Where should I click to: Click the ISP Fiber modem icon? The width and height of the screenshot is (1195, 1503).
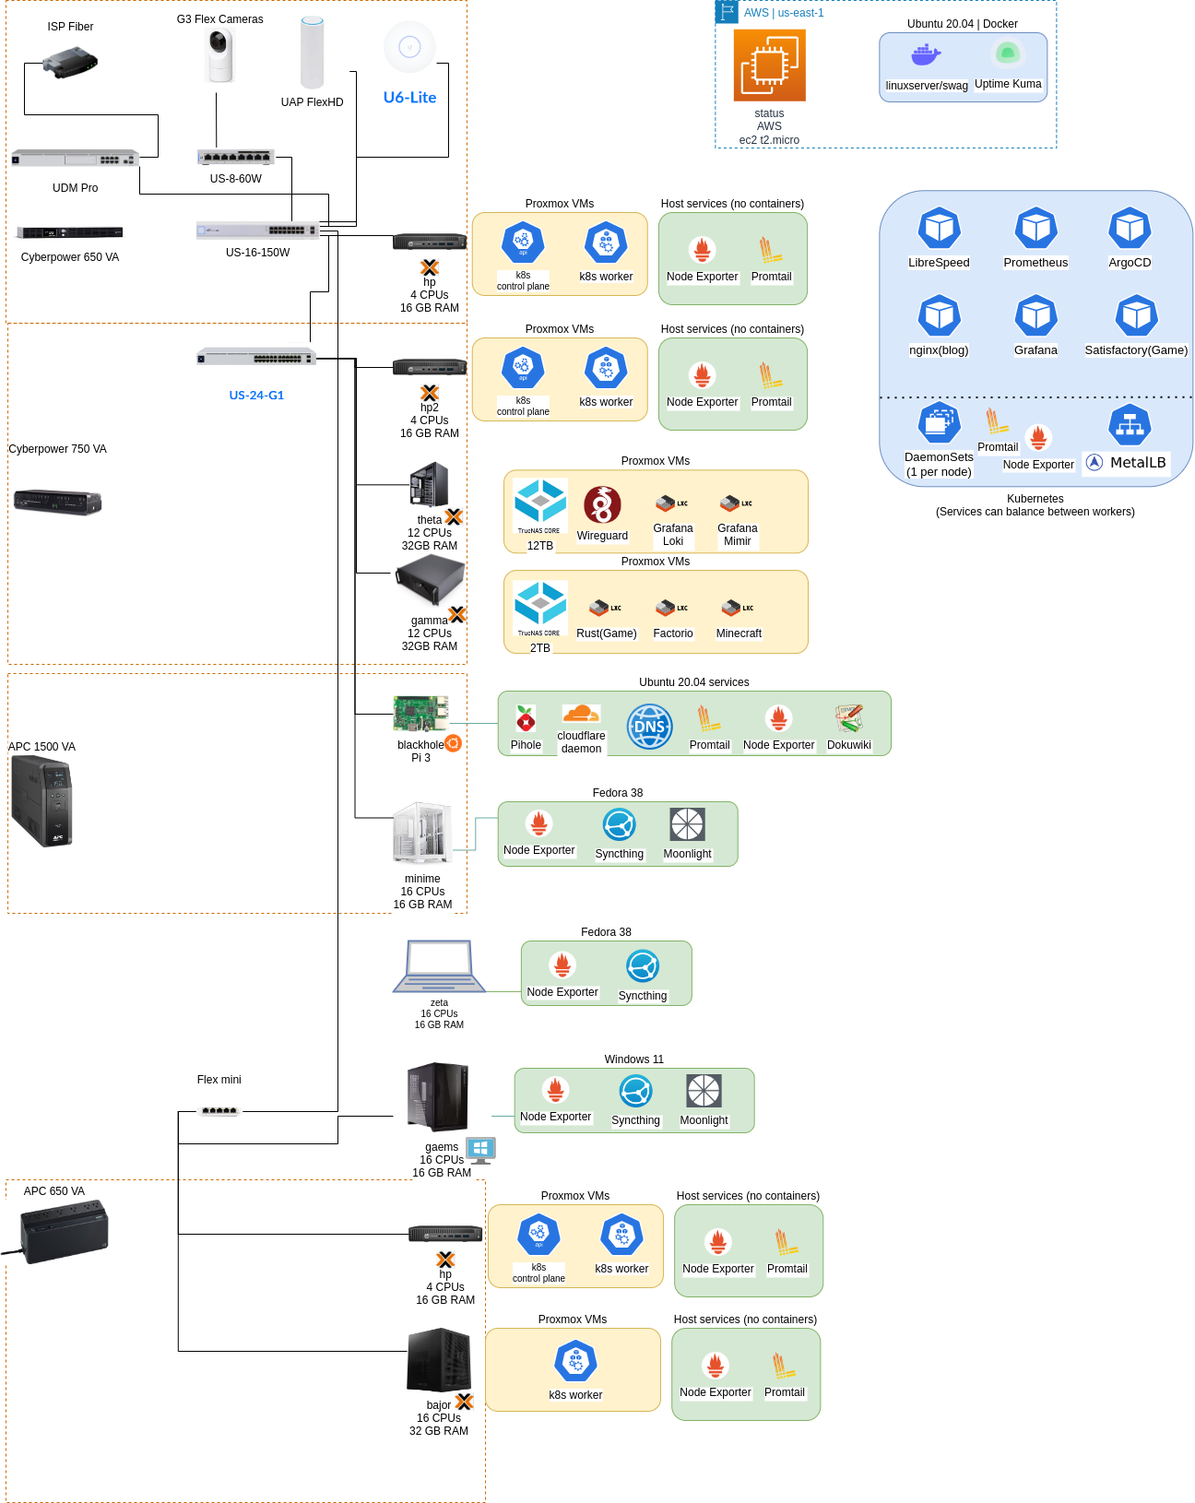click(x=70, y=64)
